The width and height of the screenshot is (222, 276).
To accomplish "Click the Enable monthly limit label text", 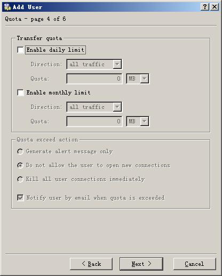I will (x=58, y=92).
